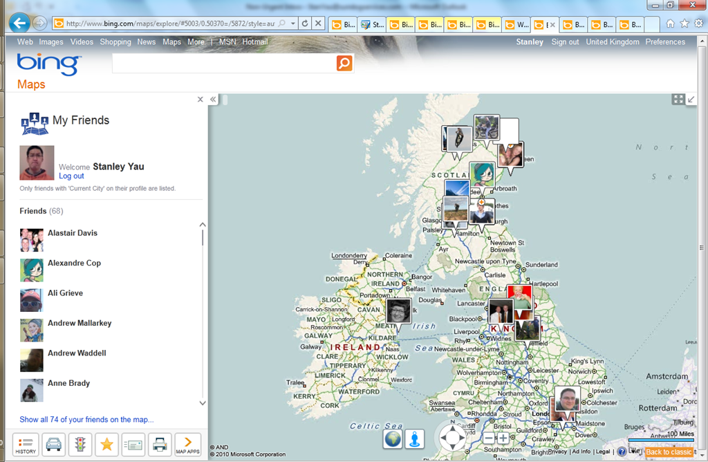The width and height of the screenshot is (708, 462).
Task: Click the envelope share icon
Action: [x=133, y=444]
